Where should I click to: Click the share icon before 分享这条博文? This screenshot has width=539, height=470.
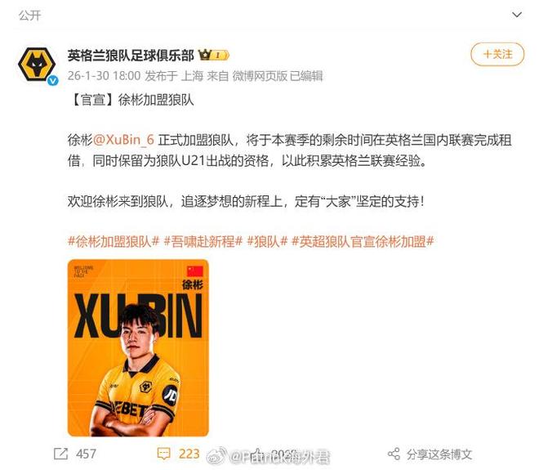394,454
